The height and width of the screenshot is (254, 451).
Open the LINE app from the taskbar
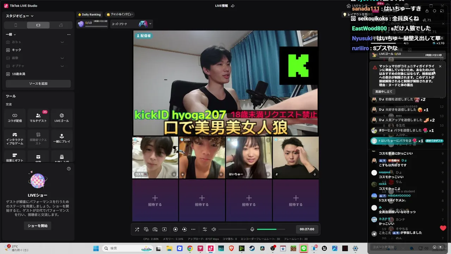tap(304, 248)
